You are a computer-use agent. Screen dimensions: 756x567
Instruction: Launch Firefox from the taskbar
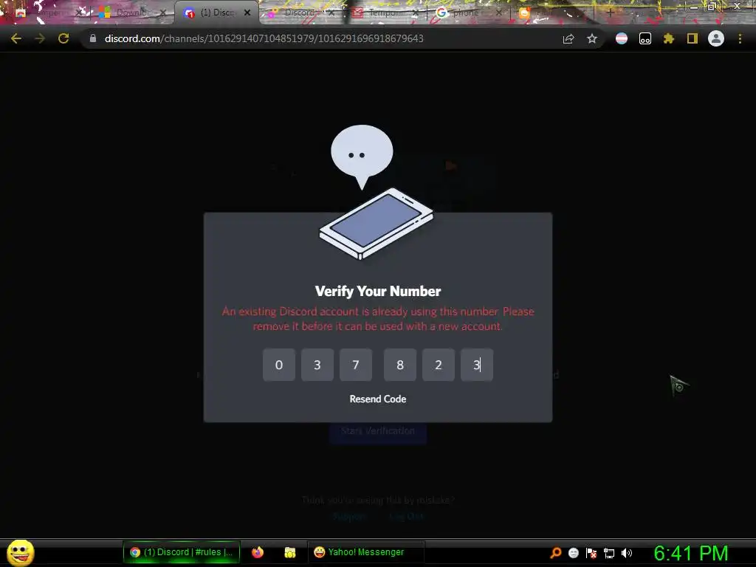tap(258, 552)
